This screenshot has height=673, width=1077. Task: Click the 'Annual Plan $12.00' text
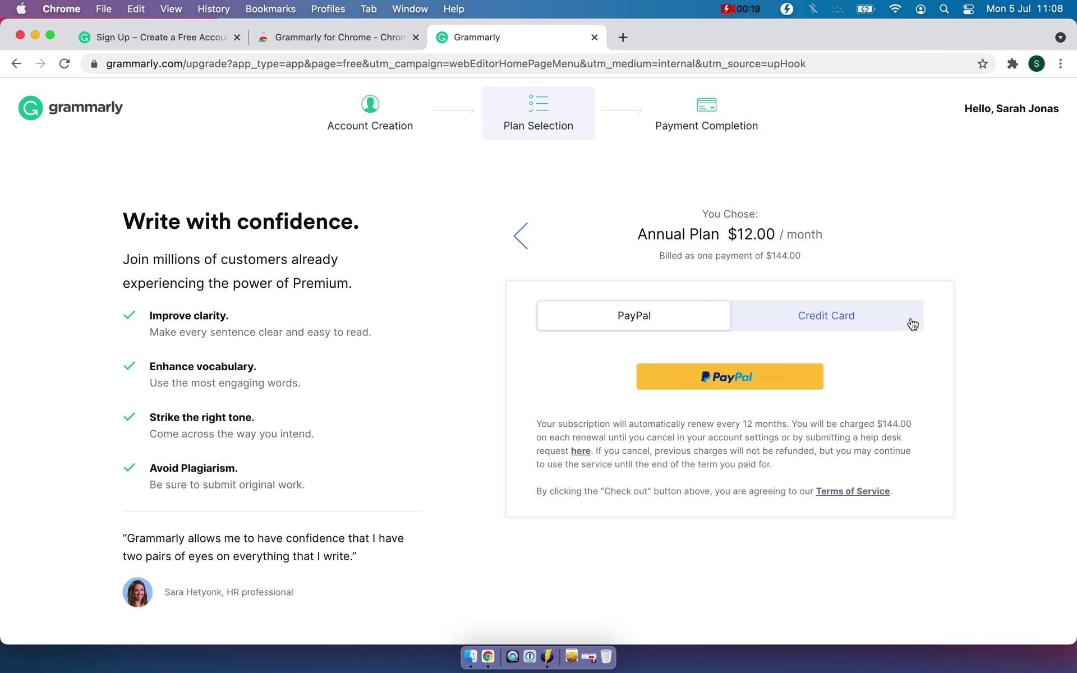pos(706,234)
